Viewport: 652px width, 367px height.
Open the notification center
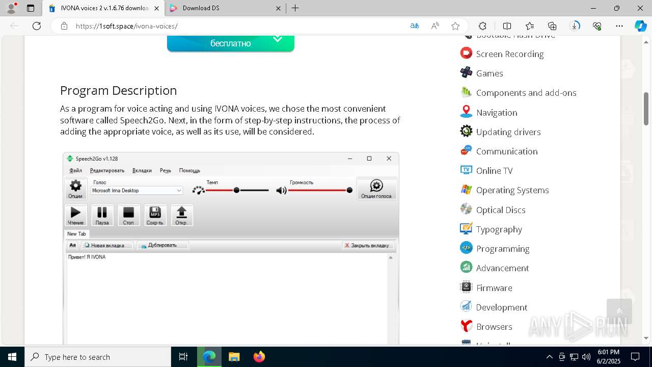[635, 357]
